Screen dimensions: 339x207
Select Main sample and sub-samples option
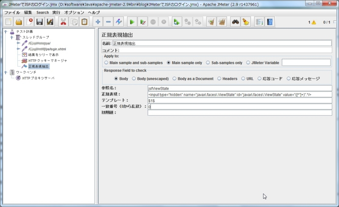(106, 63)
